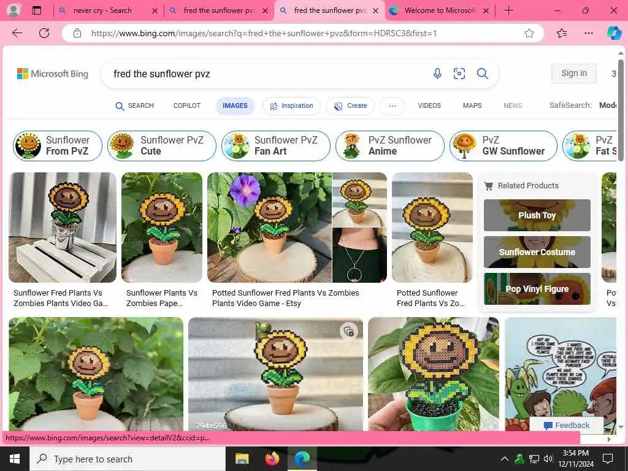Open the SEARCH results tab
This screenshot has height=471, width=628.
click(134, 105)
